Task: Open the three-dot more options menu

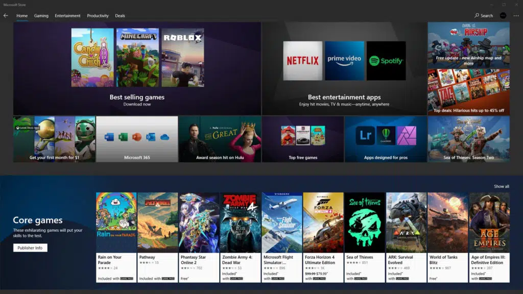Action: tap(516, 15)
